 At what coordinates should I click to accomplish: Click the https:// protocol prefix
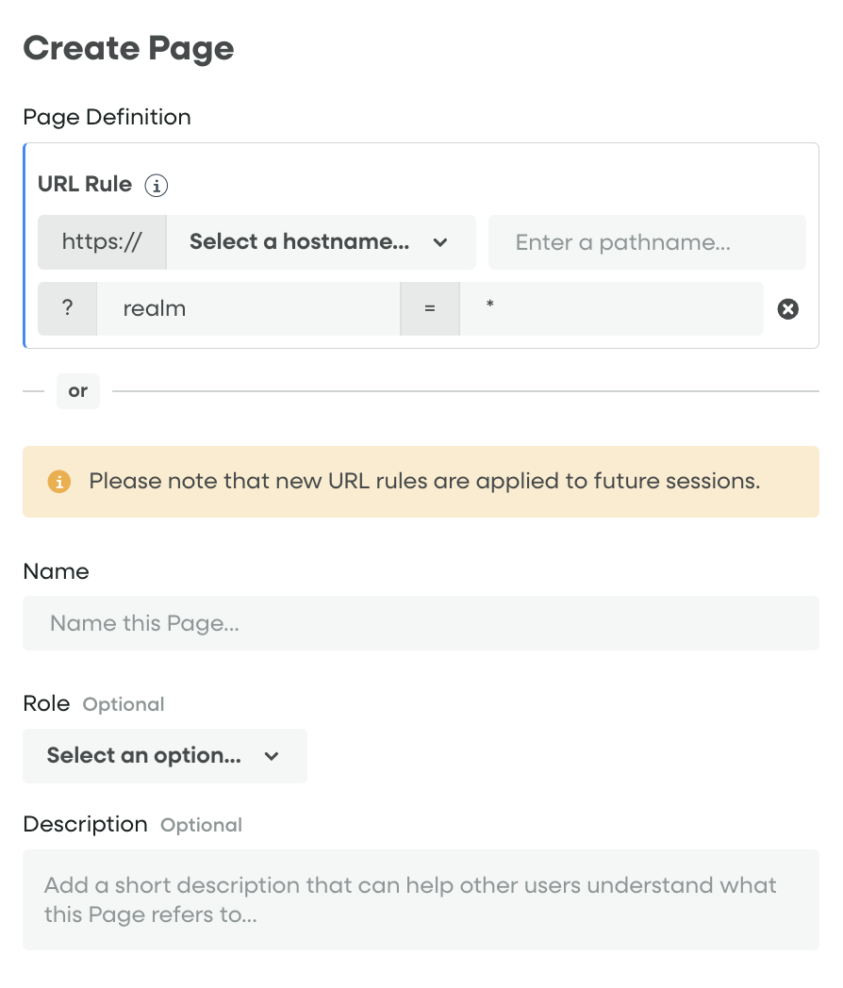[x=102, y=242]
